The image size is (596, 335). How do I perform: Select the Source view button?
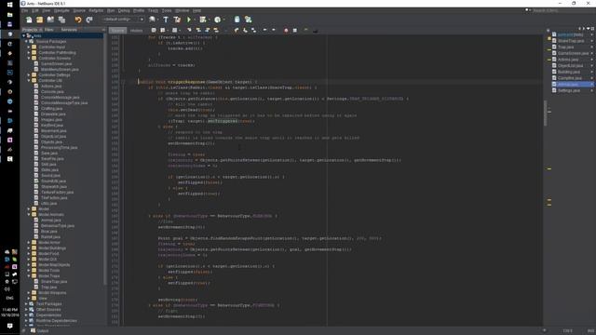point(118,31)
